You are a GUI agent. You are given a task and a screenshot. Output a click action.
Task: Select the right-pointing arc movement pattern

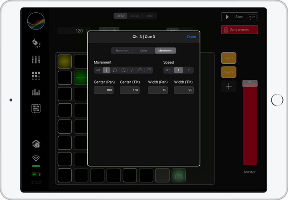coord(149,70)
